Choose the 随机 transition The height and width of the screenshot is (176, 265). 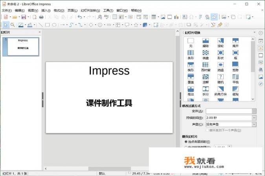click(221, 79)
